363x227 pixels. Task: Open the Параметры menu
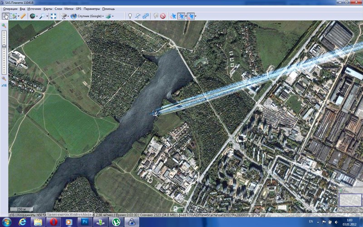coord(92,9)
